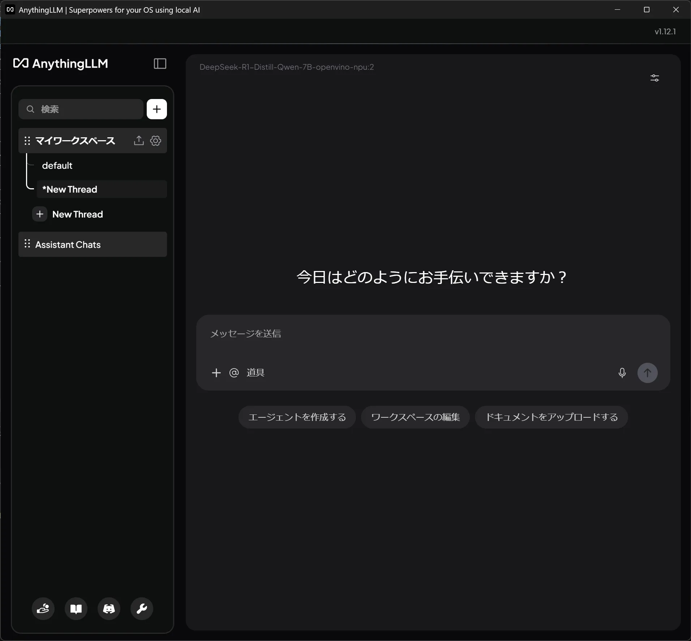Click the send message arrow button
The width and height of the screenshot is (691, 641).
(647, 373)
